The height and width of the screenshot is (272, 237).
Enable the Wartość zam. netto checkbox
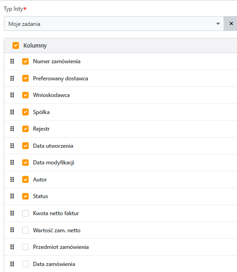click(x=25, y=230)
